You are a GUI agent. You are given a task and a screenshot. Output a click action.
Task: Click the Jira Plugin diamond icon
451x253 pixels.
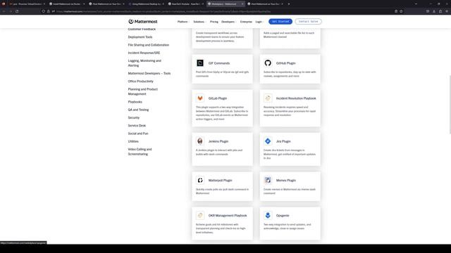click(268, 141)
